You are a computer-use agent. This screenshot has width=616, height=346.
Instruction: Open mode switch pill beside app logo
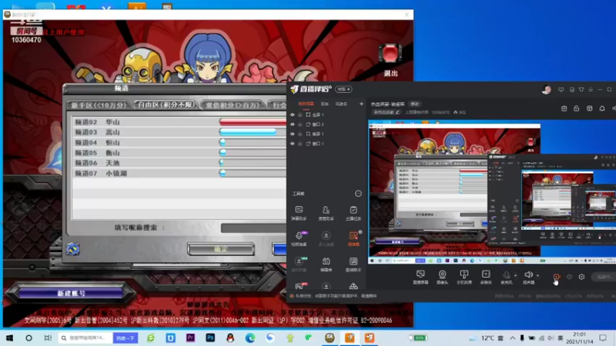coord(343,89)
